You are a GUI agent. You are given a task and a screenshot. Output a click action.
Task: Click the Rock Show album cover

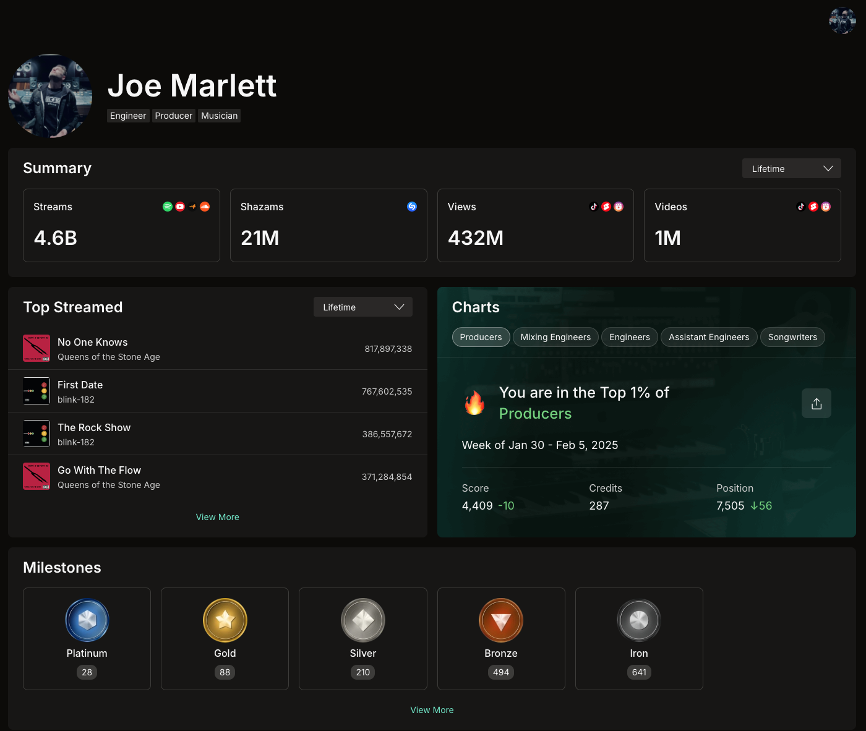pos(36,434)
